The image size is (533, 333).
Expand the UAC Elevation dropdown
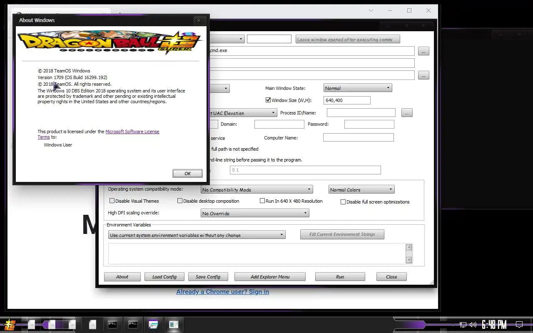click(243, 113)
